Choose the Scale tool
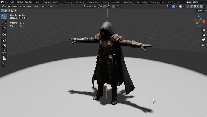The width and height of the screenshot is (207, 117). (4, 40)
